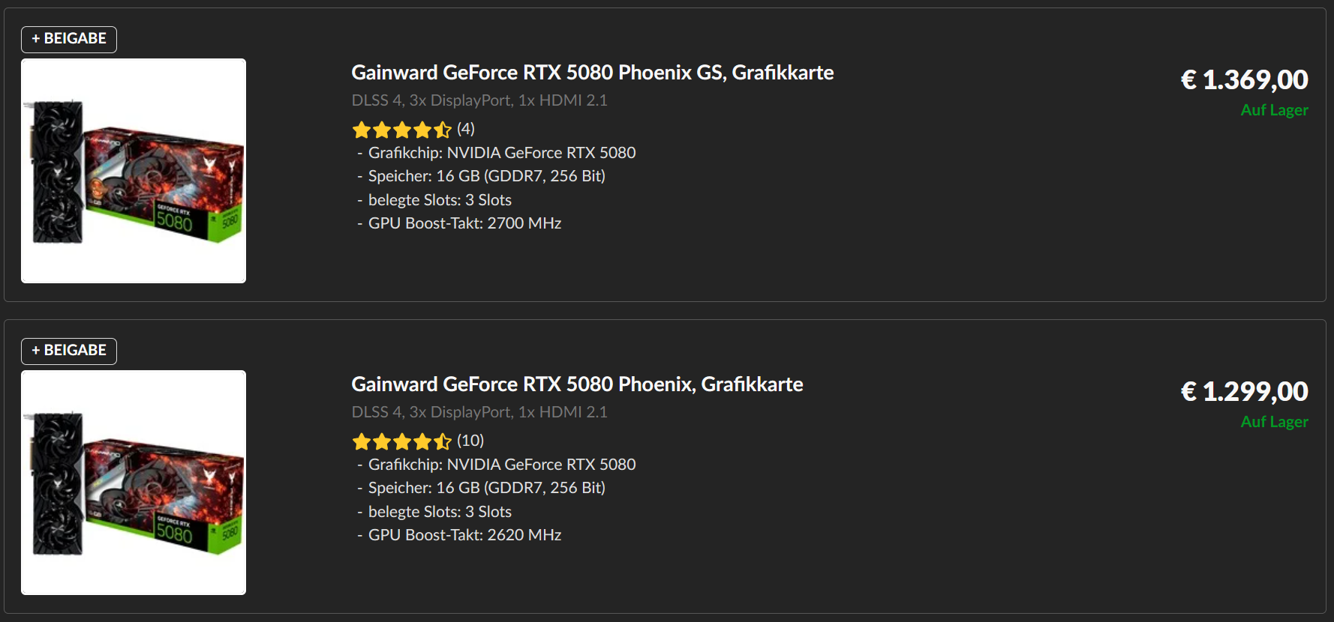Click the € 1.299,00 price
The width and height of the screenshot is (1334, 622).
pos(1244,391)
